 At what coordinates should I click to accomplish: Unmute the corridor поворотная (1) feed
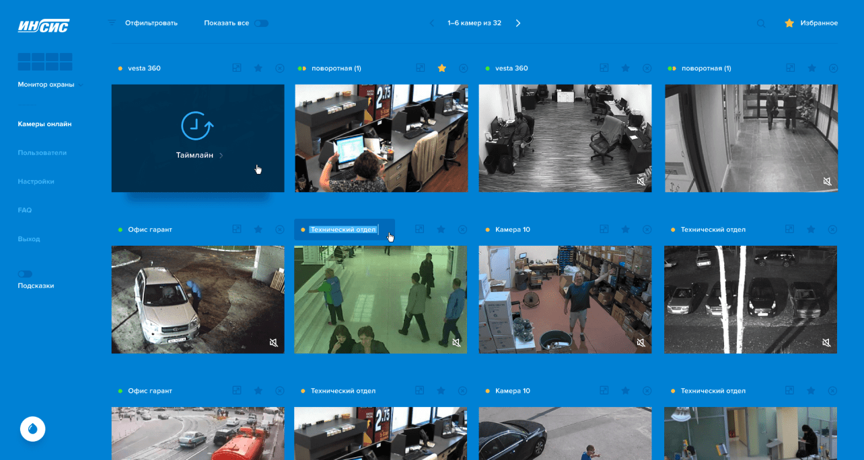click(826, 181)
